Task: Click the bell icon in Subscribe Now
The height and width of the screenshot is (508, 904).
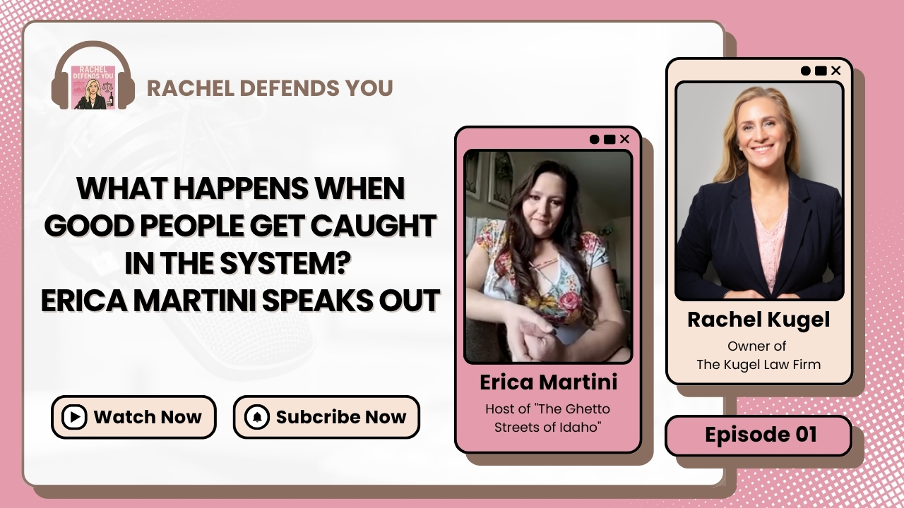Action: (x=257, y=417)
